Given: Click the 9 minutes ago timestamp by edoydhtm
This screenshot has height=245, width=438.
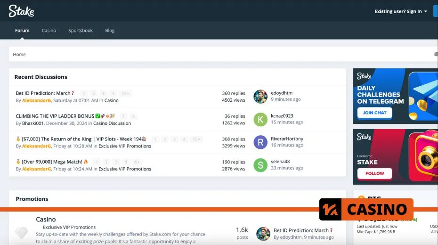Looking at the screenshot, I should pyautogui.click(x=285, y=99).
